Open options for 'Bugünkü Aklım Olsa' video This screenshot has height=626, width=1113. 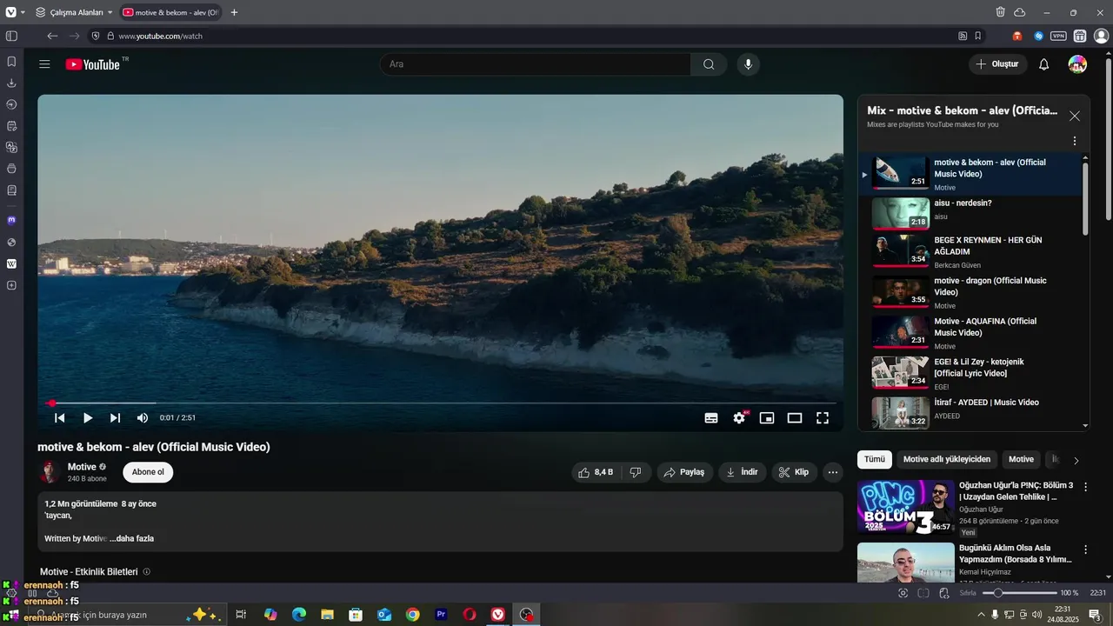click(x=1085, y=549)
